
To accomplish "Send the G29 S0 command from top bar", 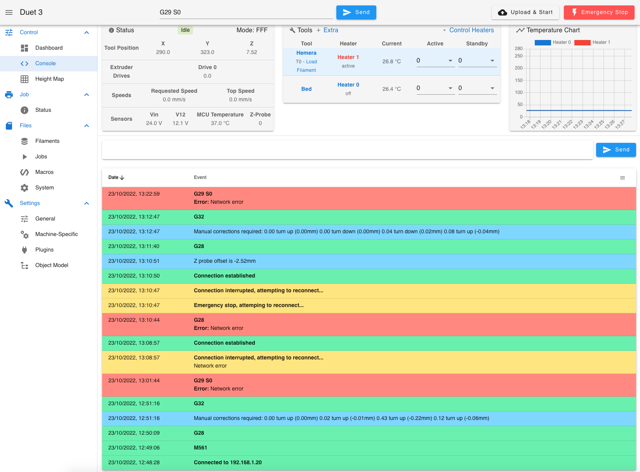I will point(356,12).
